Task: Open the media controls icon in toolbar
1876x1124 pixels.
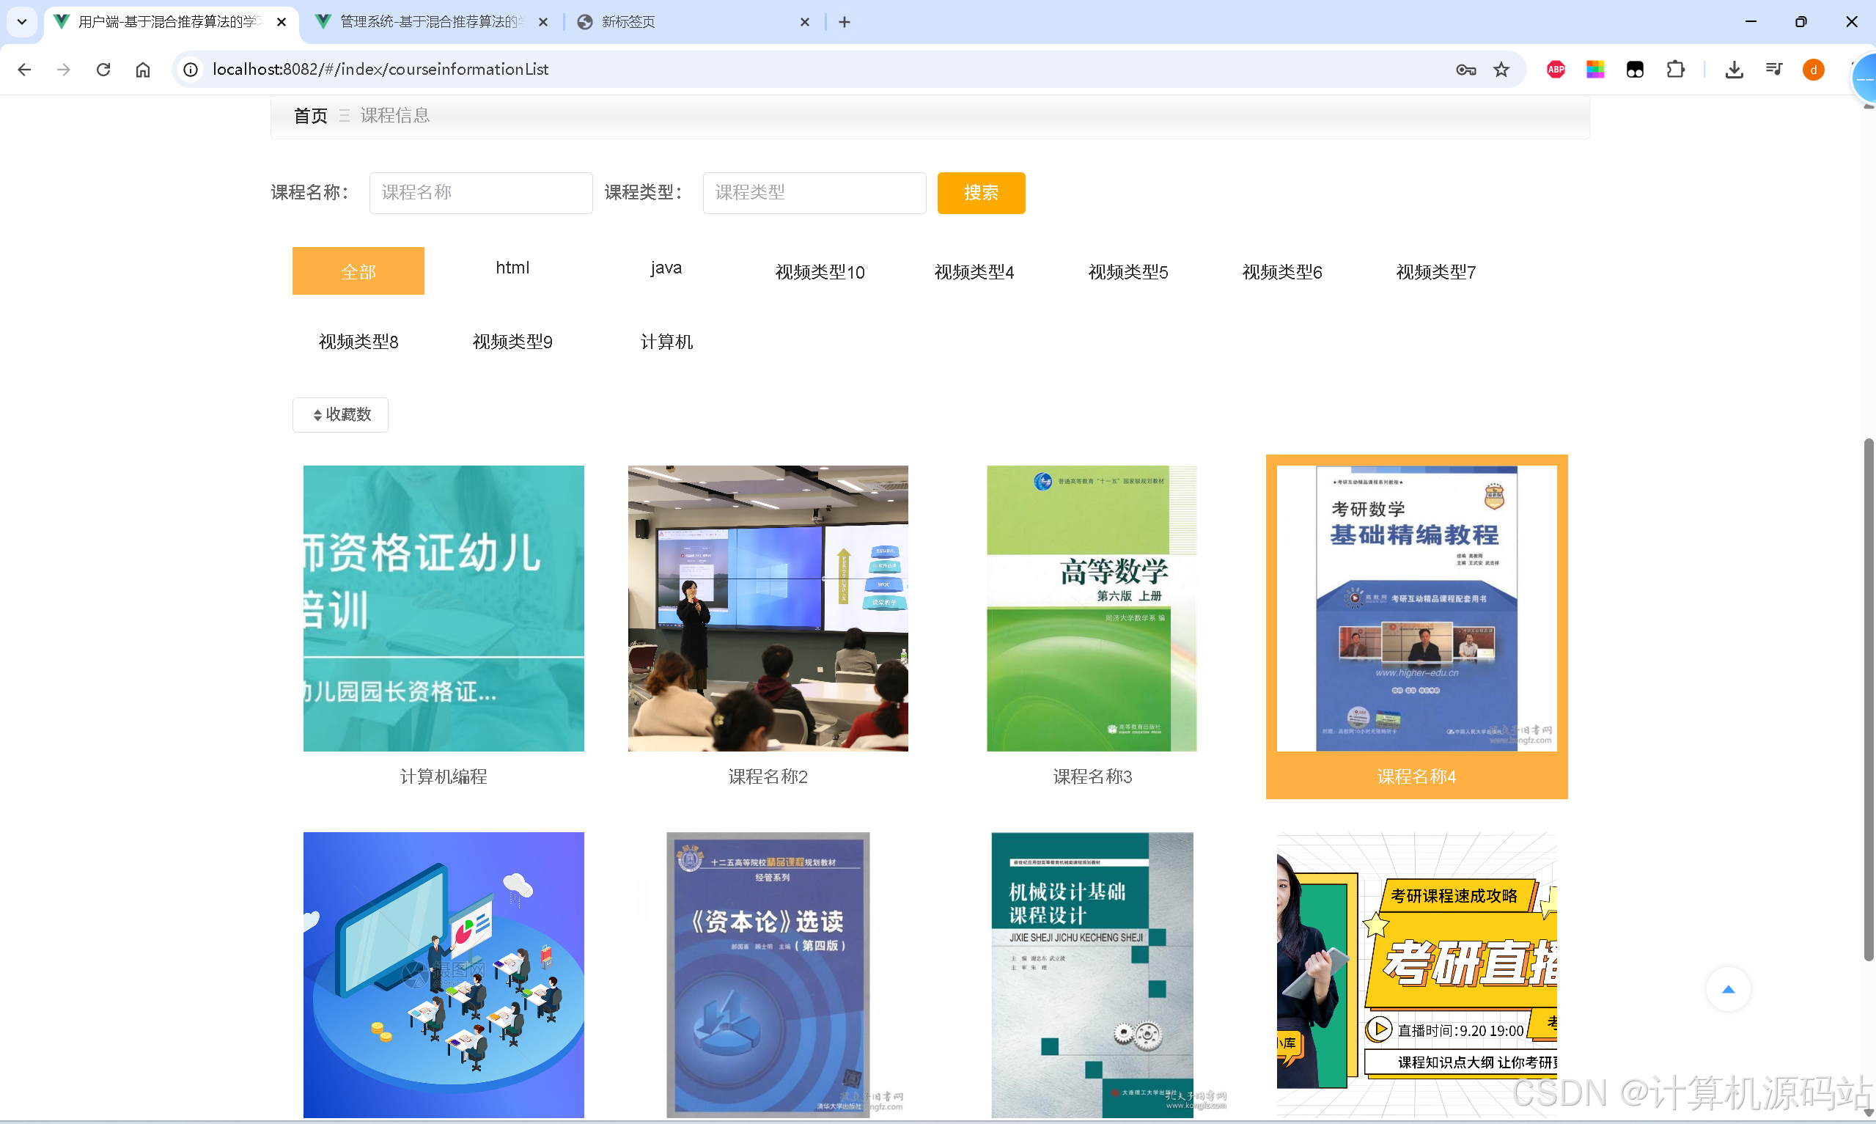Action: [1774, 69]
